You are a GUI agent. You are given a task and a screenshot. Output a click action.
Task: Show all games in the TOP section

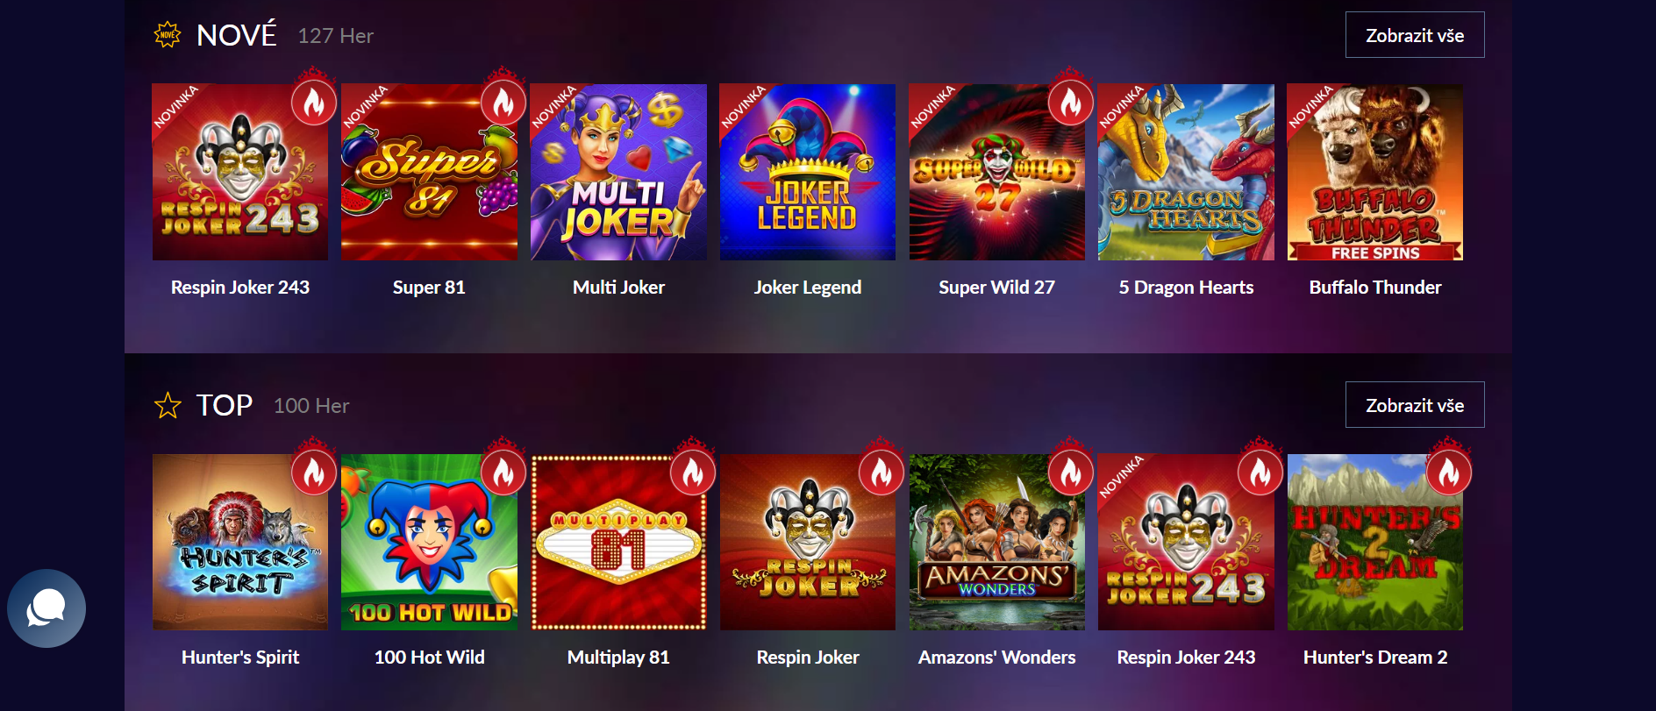coord(1415,405)
